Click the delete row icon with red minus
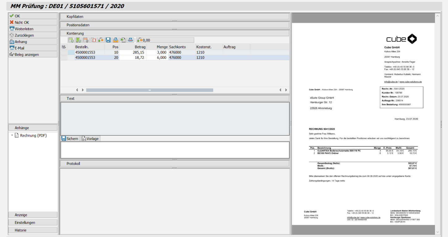Screen dimensions: 448x237 coord(86,40)
